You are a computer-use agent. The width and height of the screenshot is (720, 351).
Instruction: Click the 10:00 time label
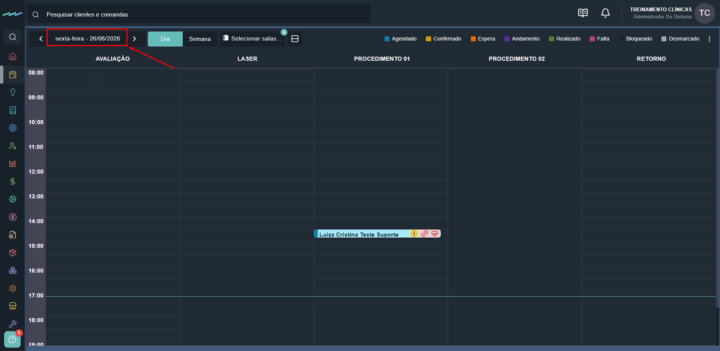coord(36,122)
